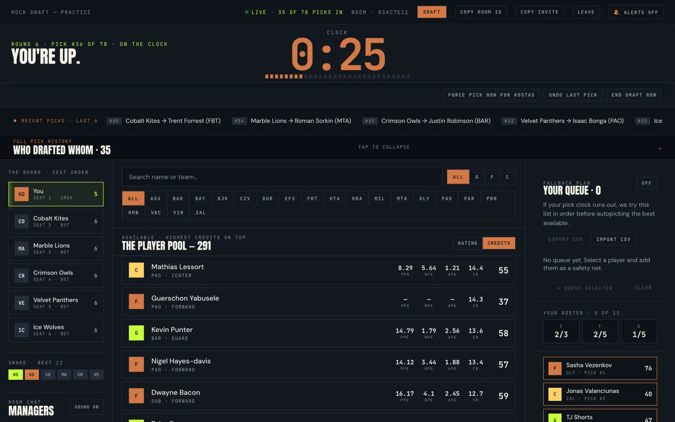Toggle the fallback plan OFF switch

click(x=647, y=183)
